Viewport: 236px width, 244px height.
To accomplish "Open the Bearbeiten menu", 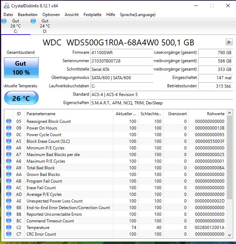I will 28,15.
